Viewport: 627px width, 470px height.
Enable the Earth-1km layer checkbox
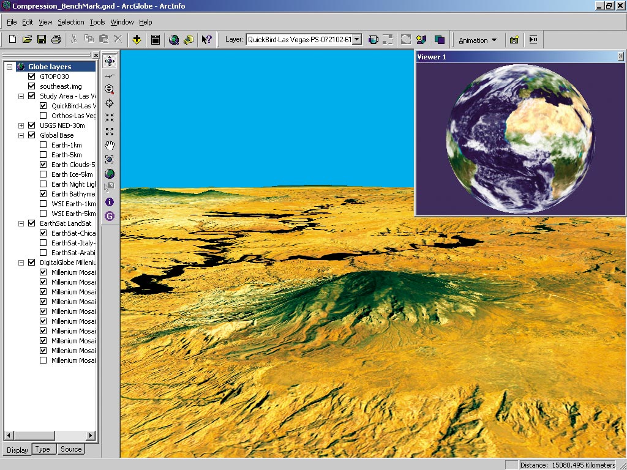tap(43, 145)
